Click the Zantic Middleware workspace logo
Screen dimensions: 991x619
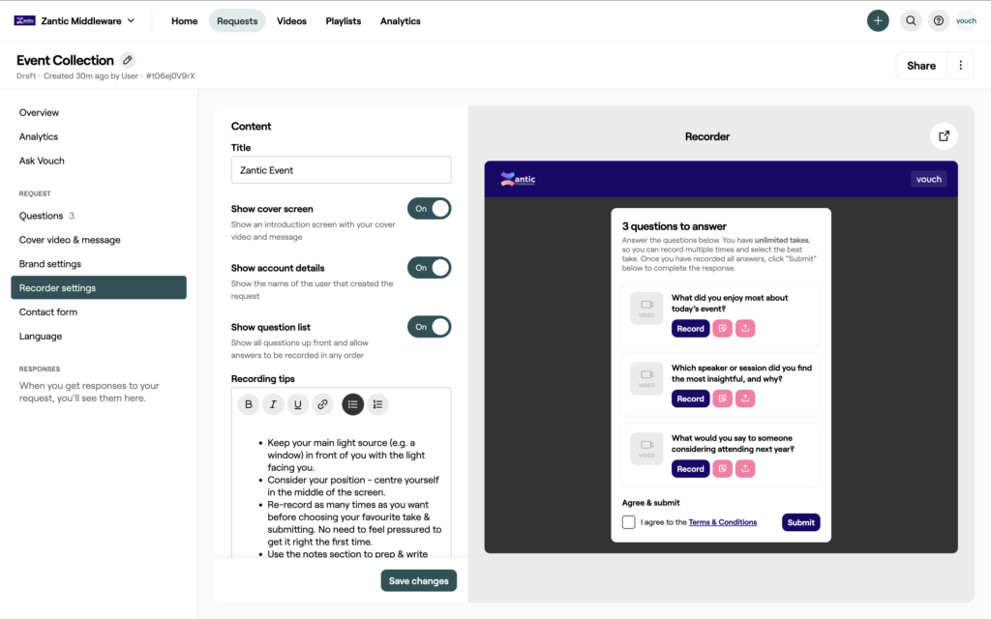pos(24,21)
